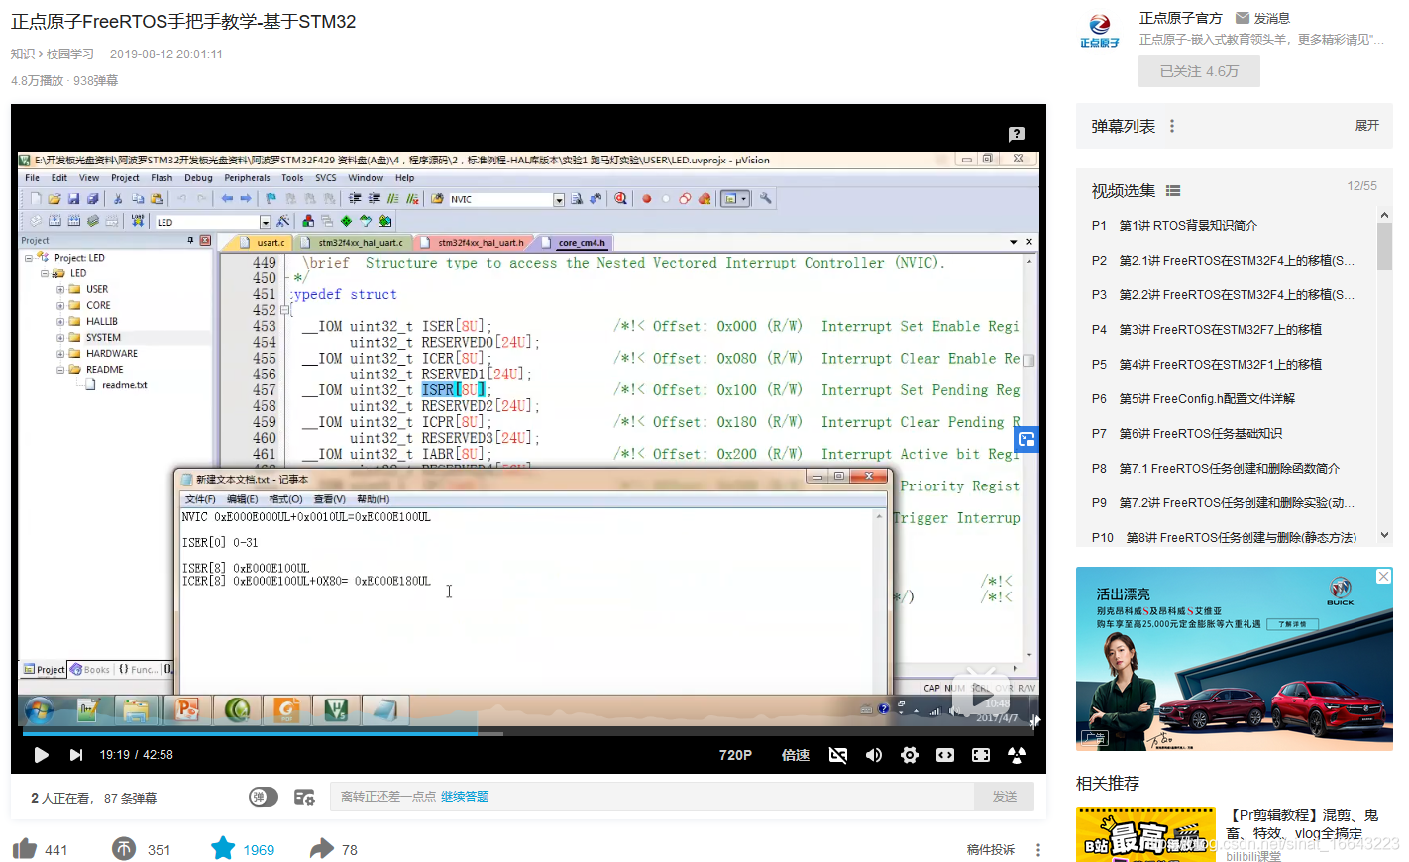Screen dimensions: 1409x862
Task: Toggle episode list view icon
Action: [1173, 191]
